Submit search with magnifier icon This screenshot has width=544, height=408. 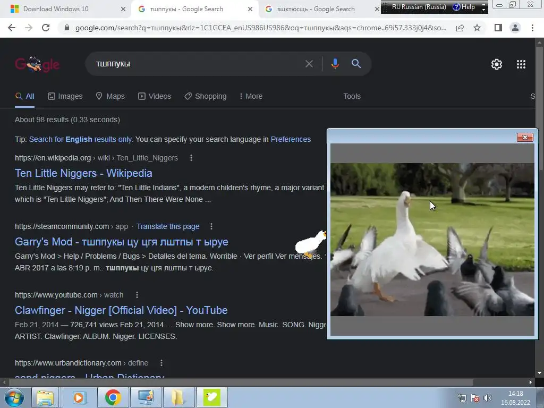click(x=356, y=64)
